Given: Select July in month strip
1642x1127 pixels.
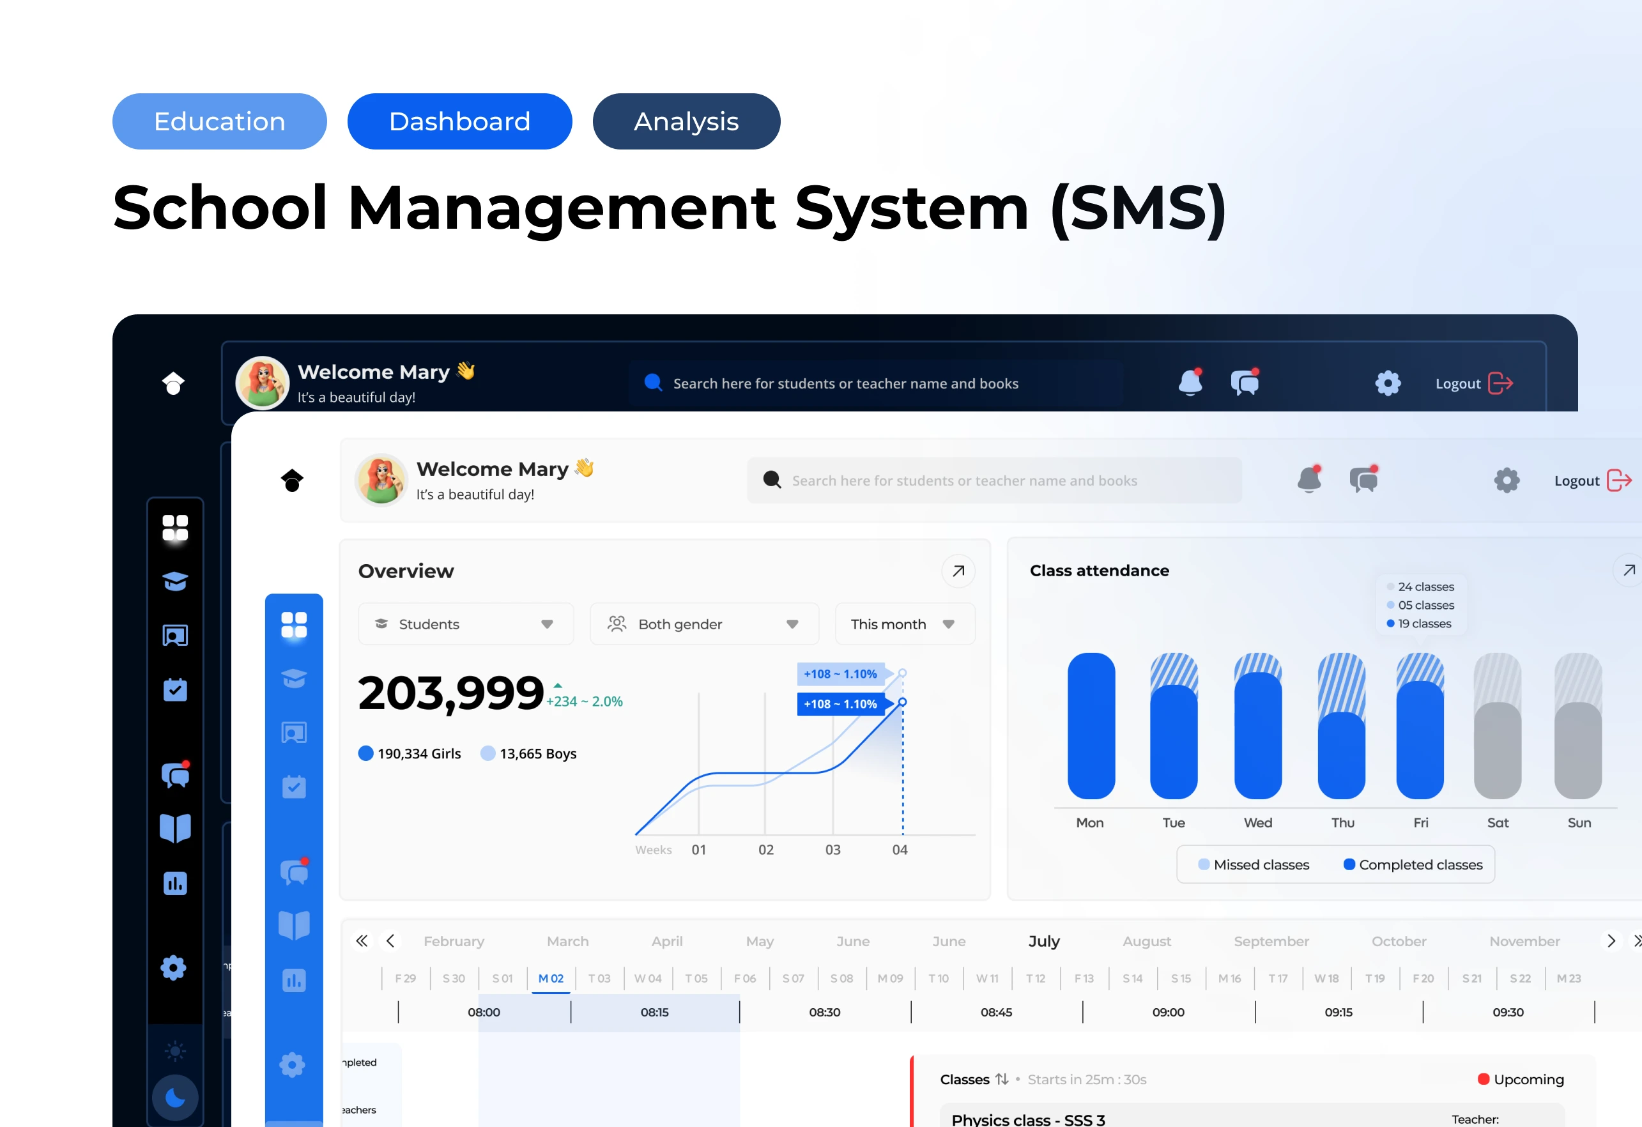Looking at the screenshot, I should pos(1043,941).
